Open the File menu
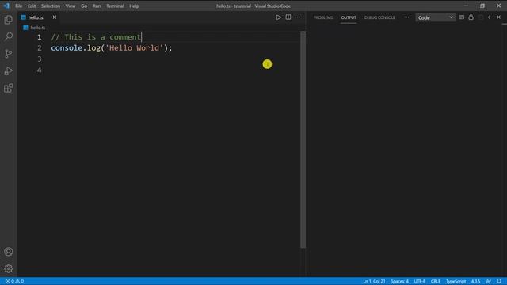The width and height of the screenshot is (507, 285). [19, 6]
